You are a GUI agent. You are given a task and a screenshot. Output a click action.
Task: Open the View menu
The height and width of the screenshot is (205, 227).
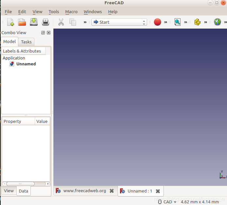click(37, 11)
